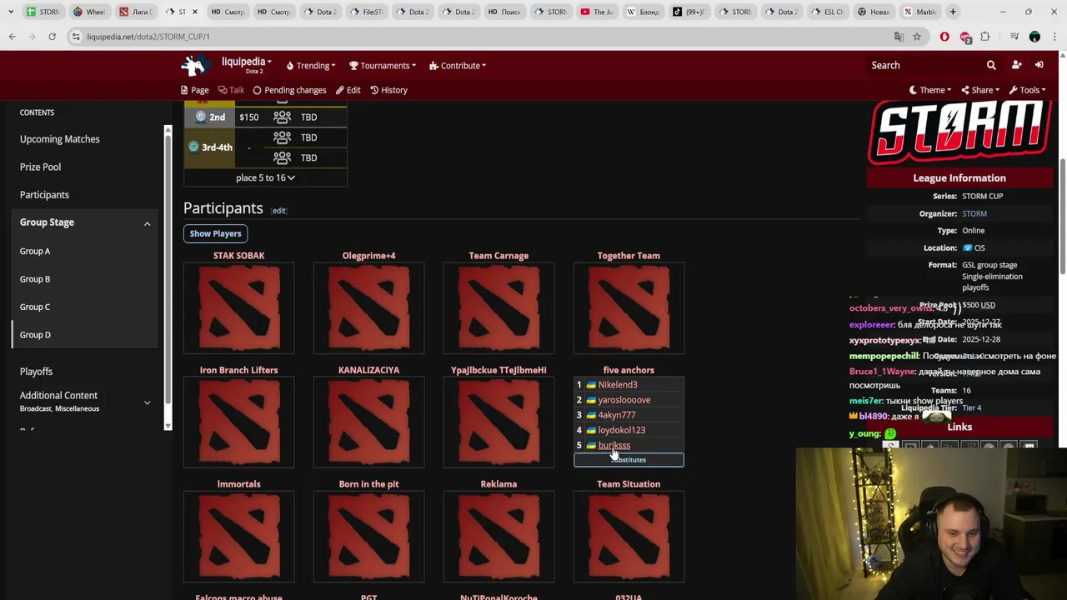The width and height of the screenshot is (1067, 600).
Task: Open the red hand ad-blocker extension
Action: click(944, 37)
